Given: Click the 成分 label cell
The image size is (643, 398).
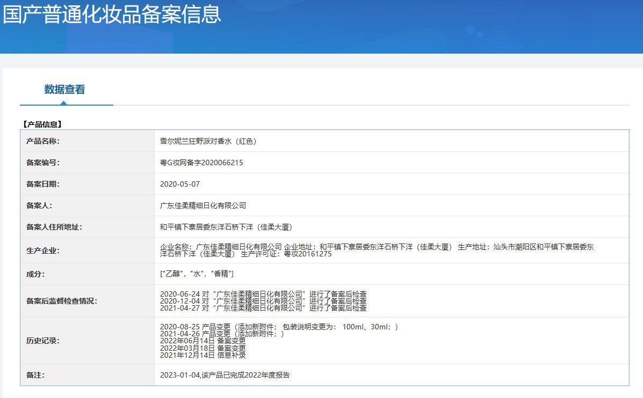Looking at the screenshot, I should coord(88,274).
